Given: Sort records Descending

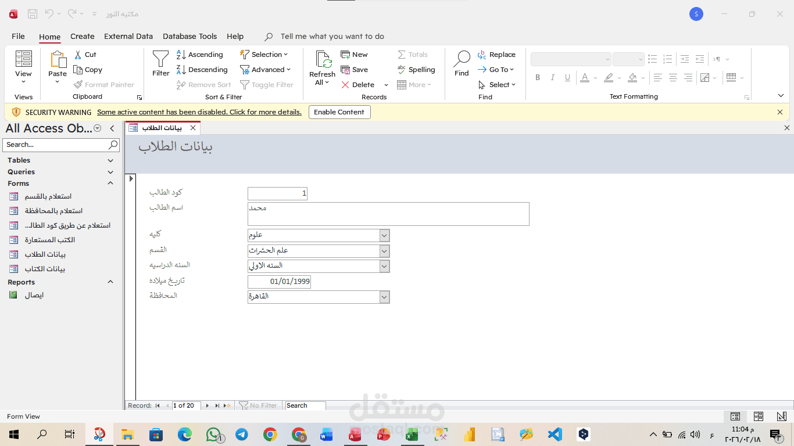Looking at the screenshot, I should click(x=202, y=70).
